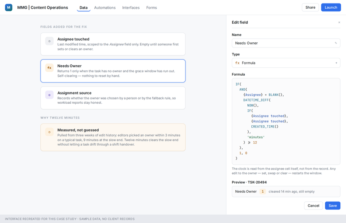The image size is (346, 223).
Task: Click the Needs Owner fx icon
Action: (49, 68)
